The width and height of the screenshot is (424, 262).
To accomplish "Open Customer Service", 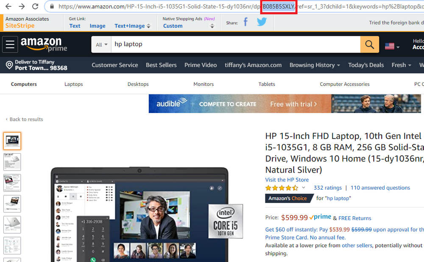I will [114, 65].
